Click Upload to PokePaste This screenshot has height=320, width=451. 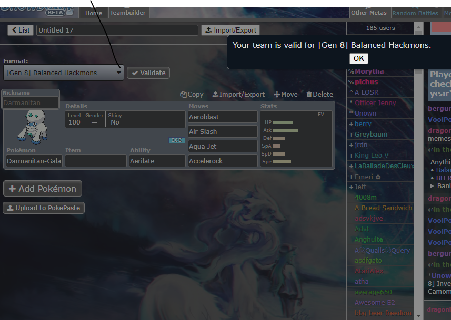pyautogui.click(x=44, y=208)
